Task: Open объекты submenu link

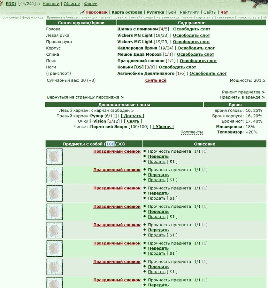Action: click(120, 17)
